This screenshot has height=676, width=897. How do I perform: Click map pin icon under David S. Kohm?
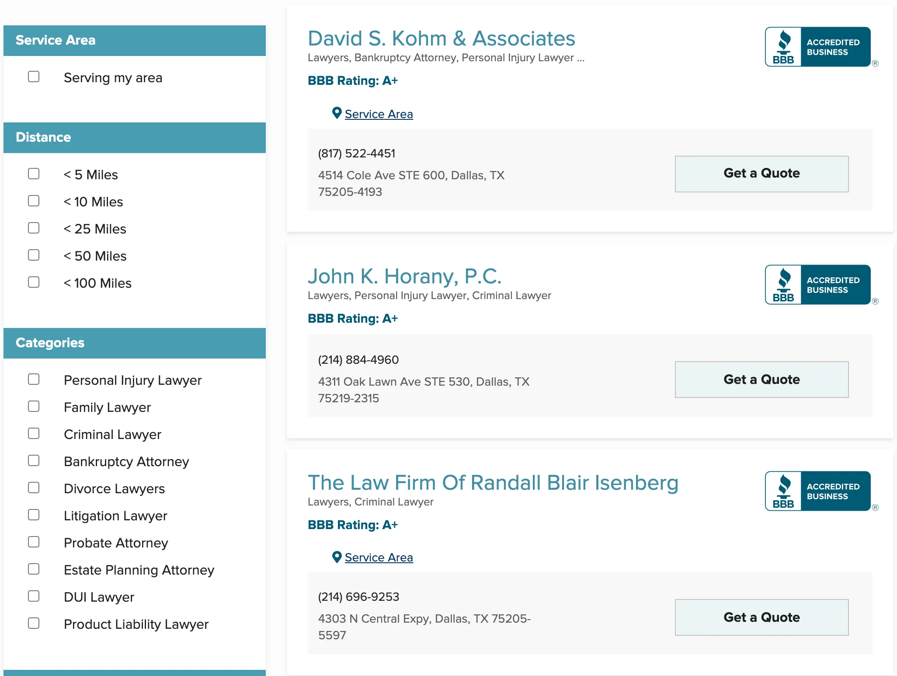click(337, 113)
